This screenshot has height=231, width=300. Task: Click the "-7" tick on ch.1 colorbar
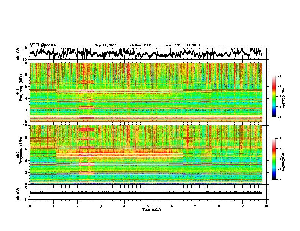[279, 117]
